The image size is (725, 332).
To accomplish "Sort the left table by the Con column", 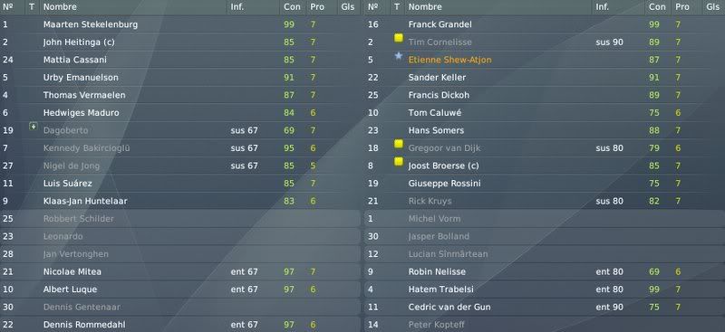I will pyautogui.click(x=292, y=7).
